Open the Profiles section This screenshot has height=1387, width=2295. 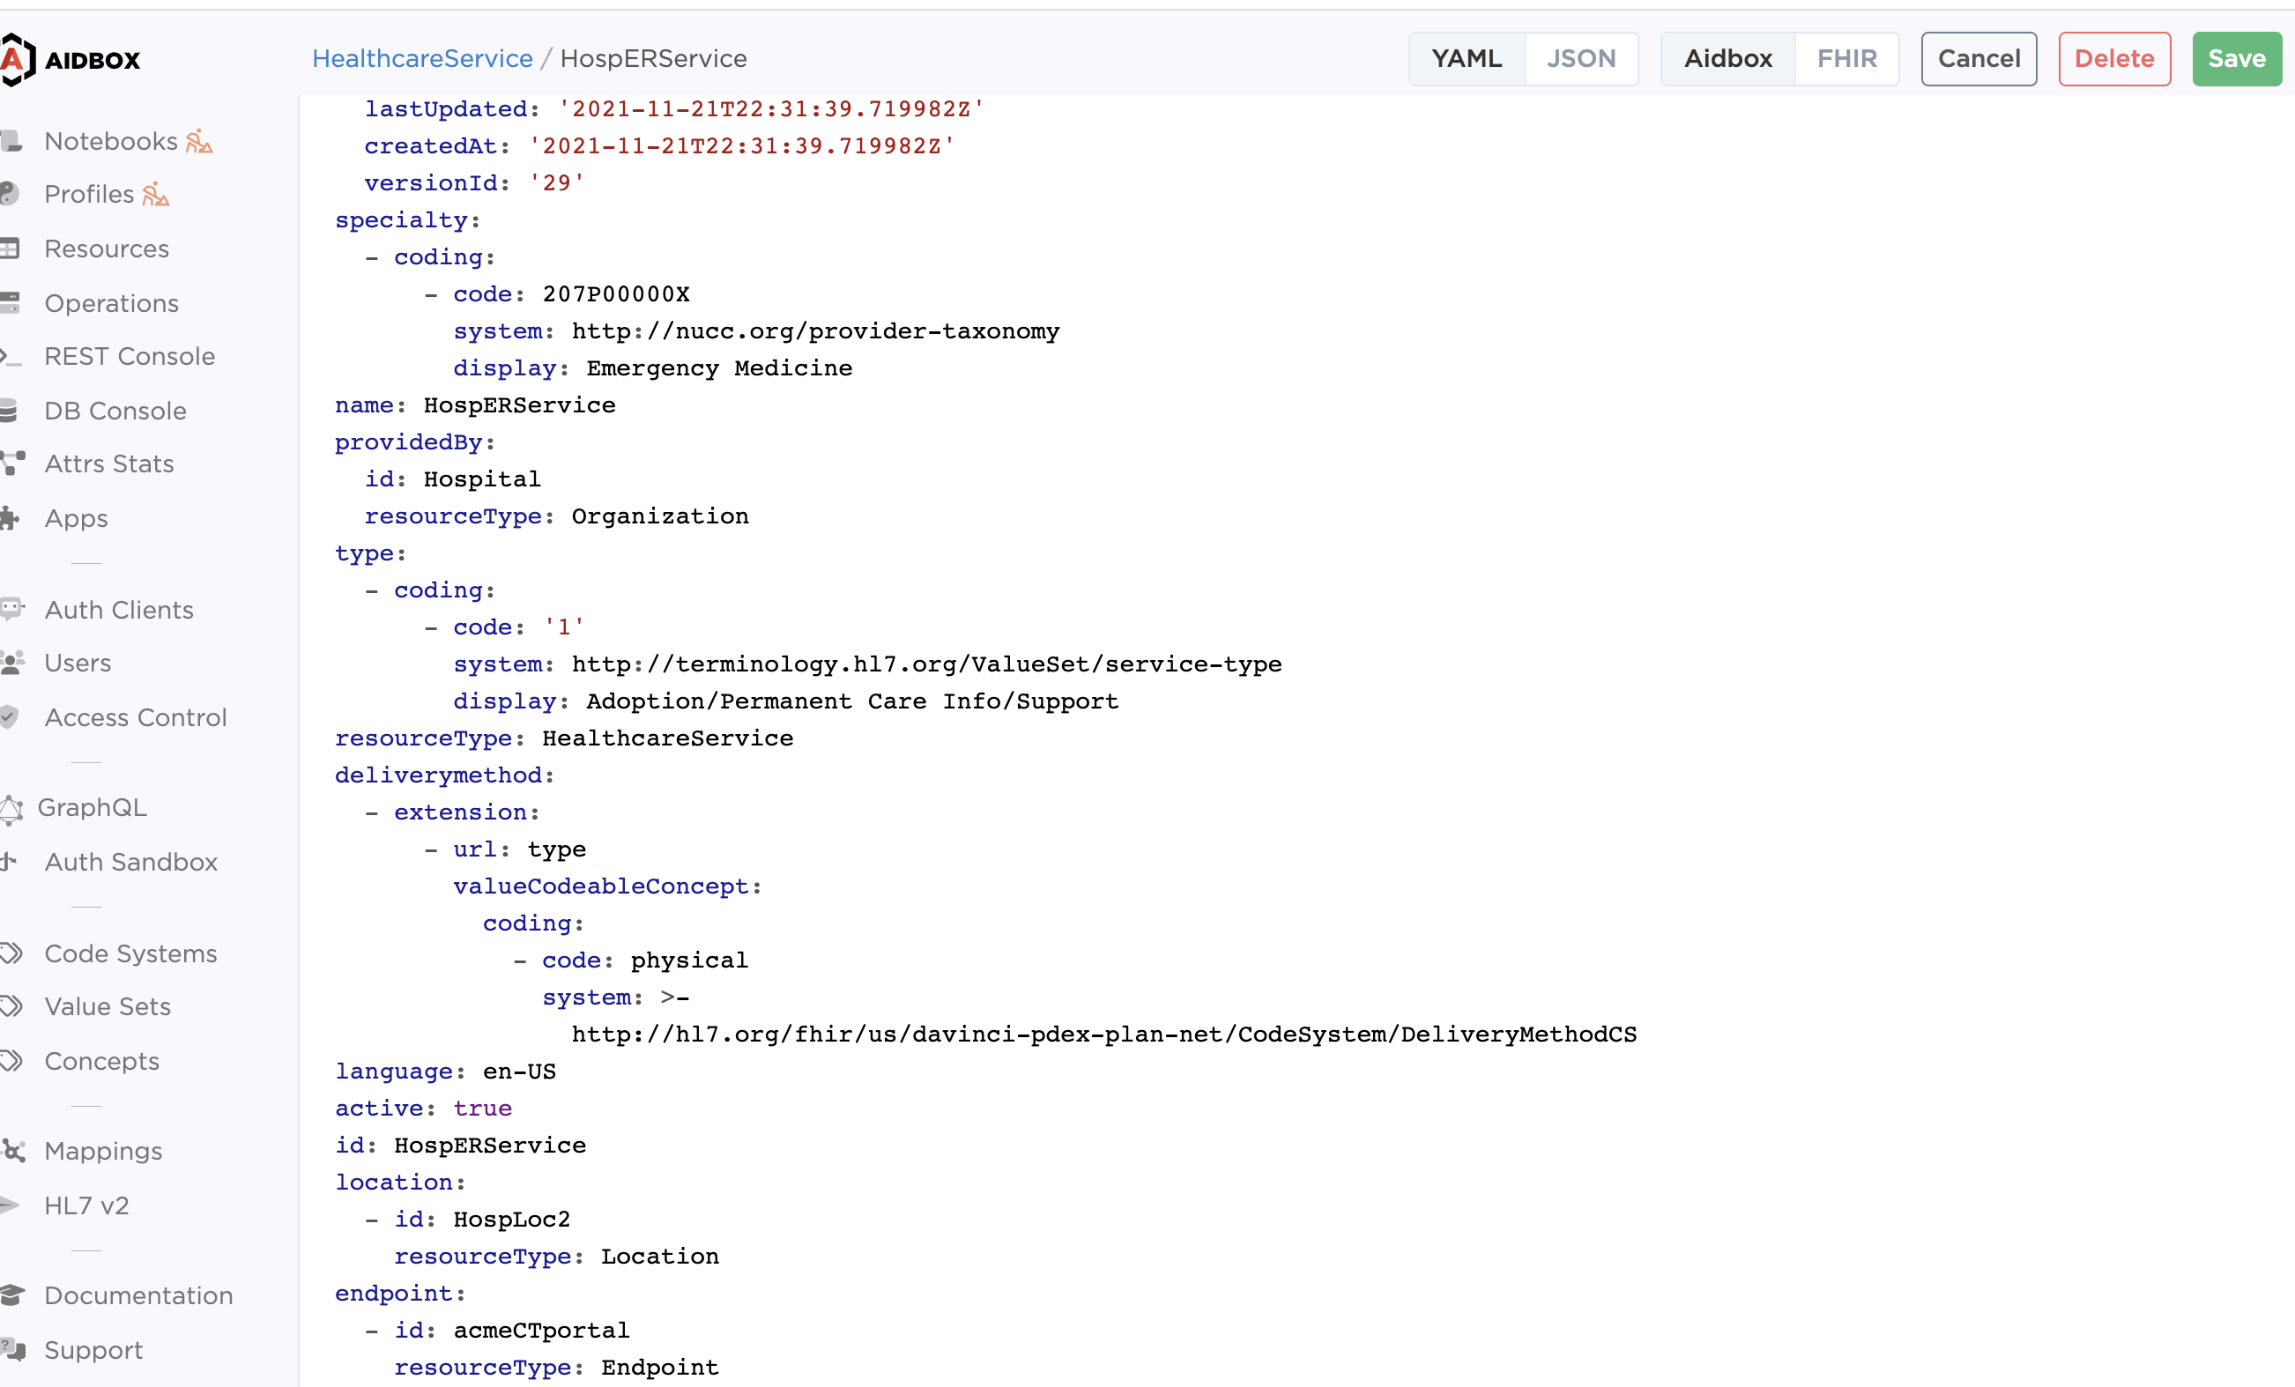coord(89,194)
